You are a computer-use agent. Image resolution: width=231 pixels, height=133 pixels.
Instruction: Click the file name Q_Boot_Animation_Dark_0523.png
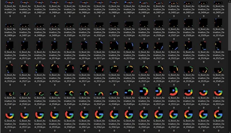[189, 57]
